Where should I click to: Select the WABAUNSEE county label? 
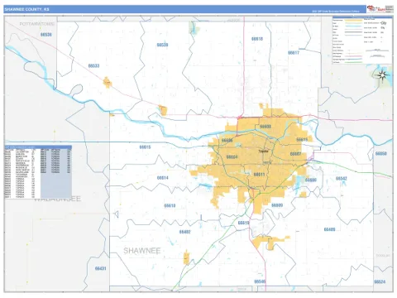pos(58,199)
